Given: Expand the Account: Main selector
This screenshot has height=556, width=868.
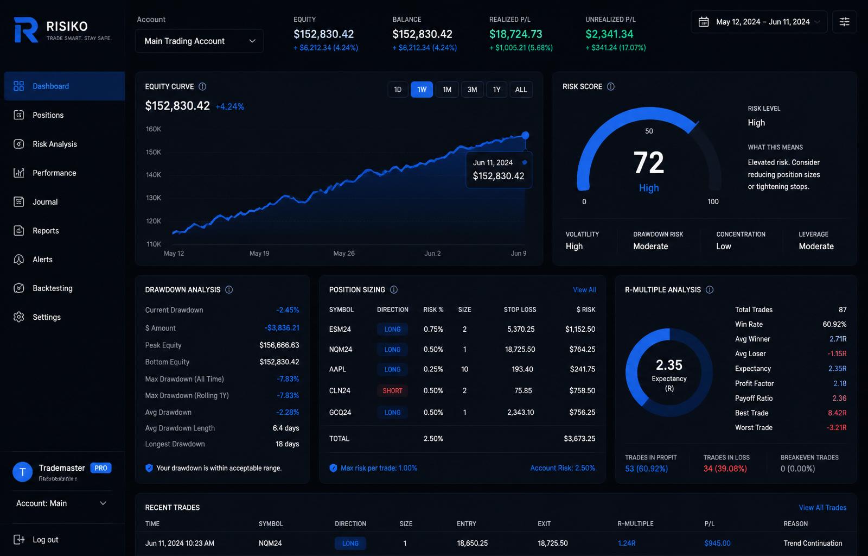Looking at the screenshot, I should (62, 503).
